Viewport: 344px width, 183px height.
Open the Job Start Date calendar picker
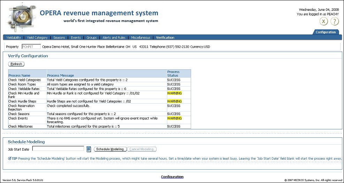[x=89, y=149]
